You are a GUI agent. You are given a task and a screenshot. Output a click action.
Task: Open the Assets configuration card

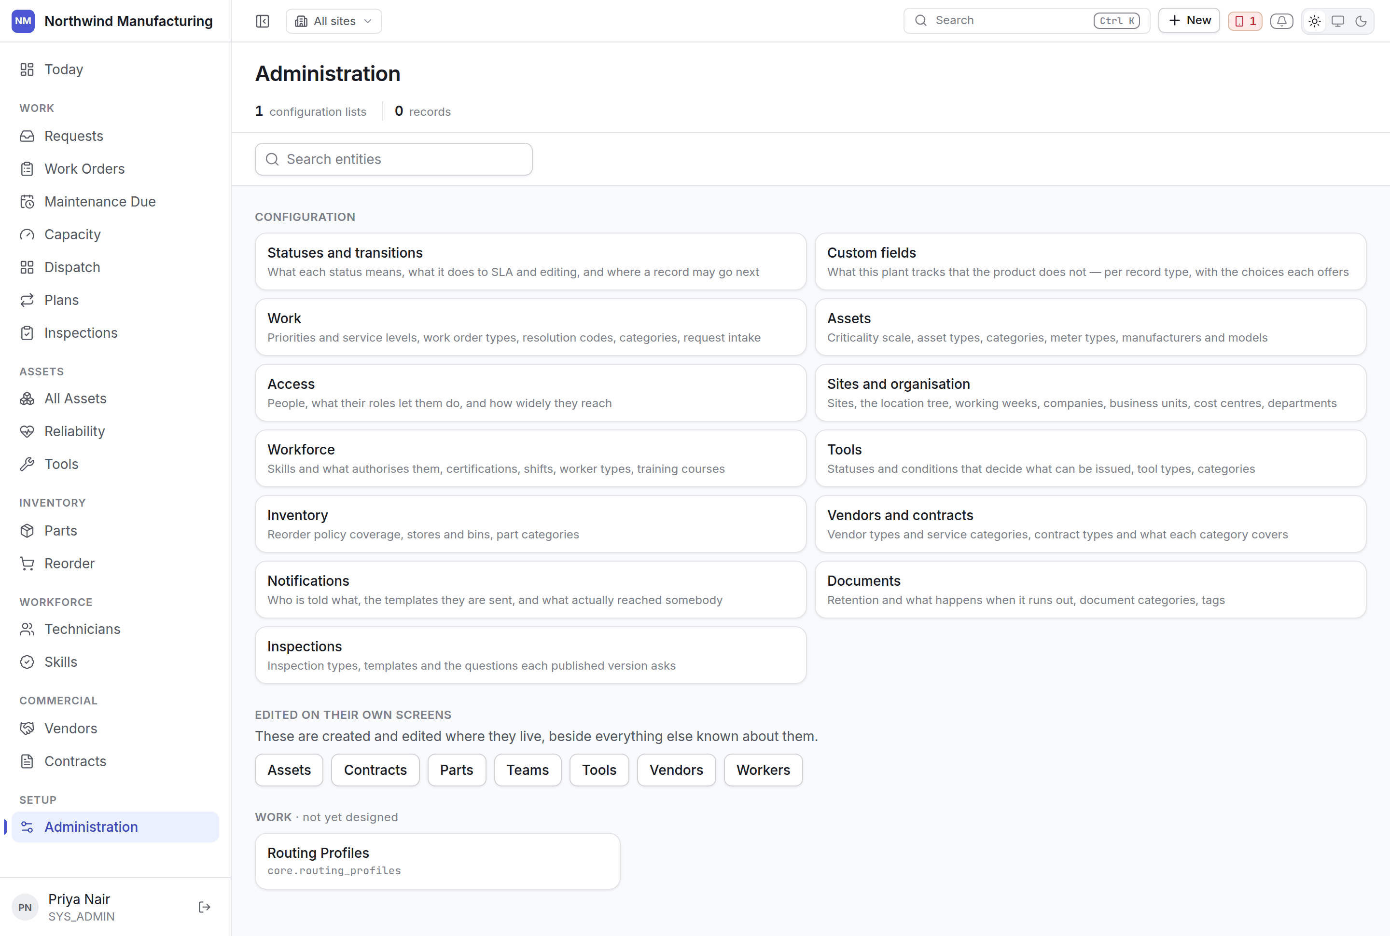pyautogui.click(x=1090, y=327)
